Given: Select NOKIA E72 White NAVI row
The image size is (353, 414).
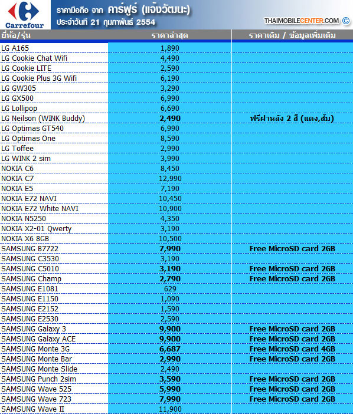Looking at the screenshot, I should (177, 209).
